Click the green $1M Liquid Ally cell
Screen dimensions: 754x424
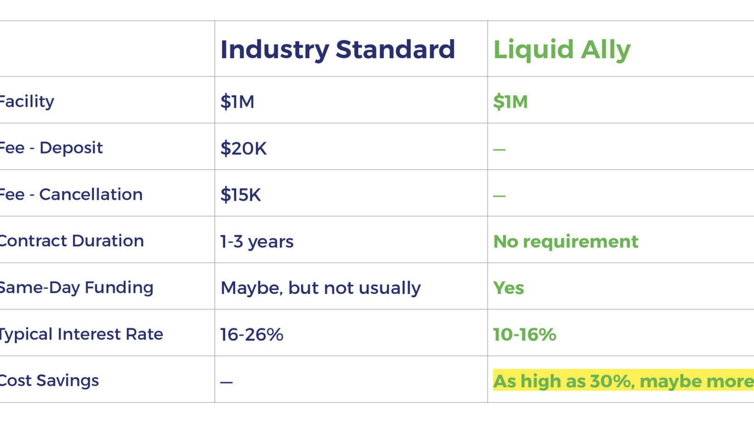pyautogui.click(x=510, y=102)
